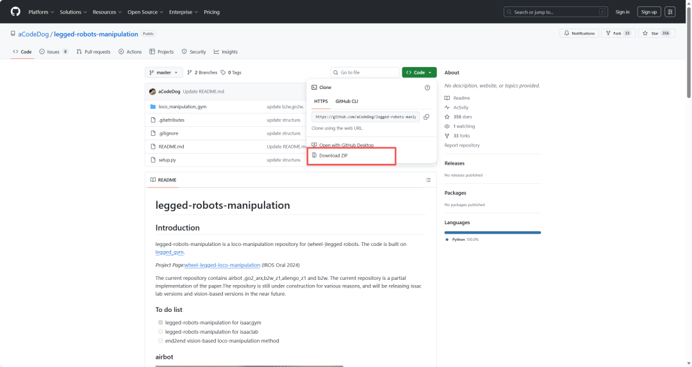Screen dimensions: 692x367
Task: Expand the Resources menu
Action: [x=107, y=12]
